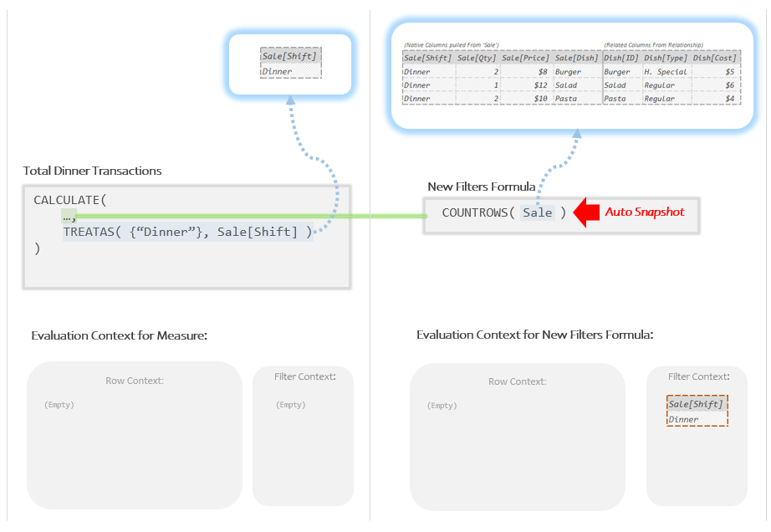
Task: Select the orange-bordered Sale[Shift] filter header
Action: coord(696,405)
